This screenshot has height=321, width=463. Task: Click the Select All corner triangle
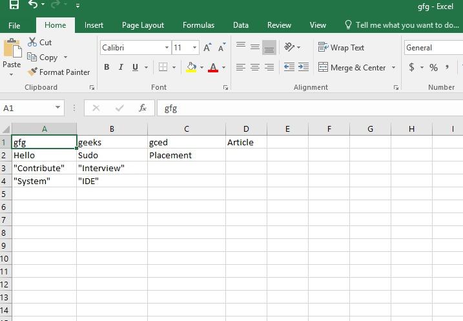[x=6, y=129]
